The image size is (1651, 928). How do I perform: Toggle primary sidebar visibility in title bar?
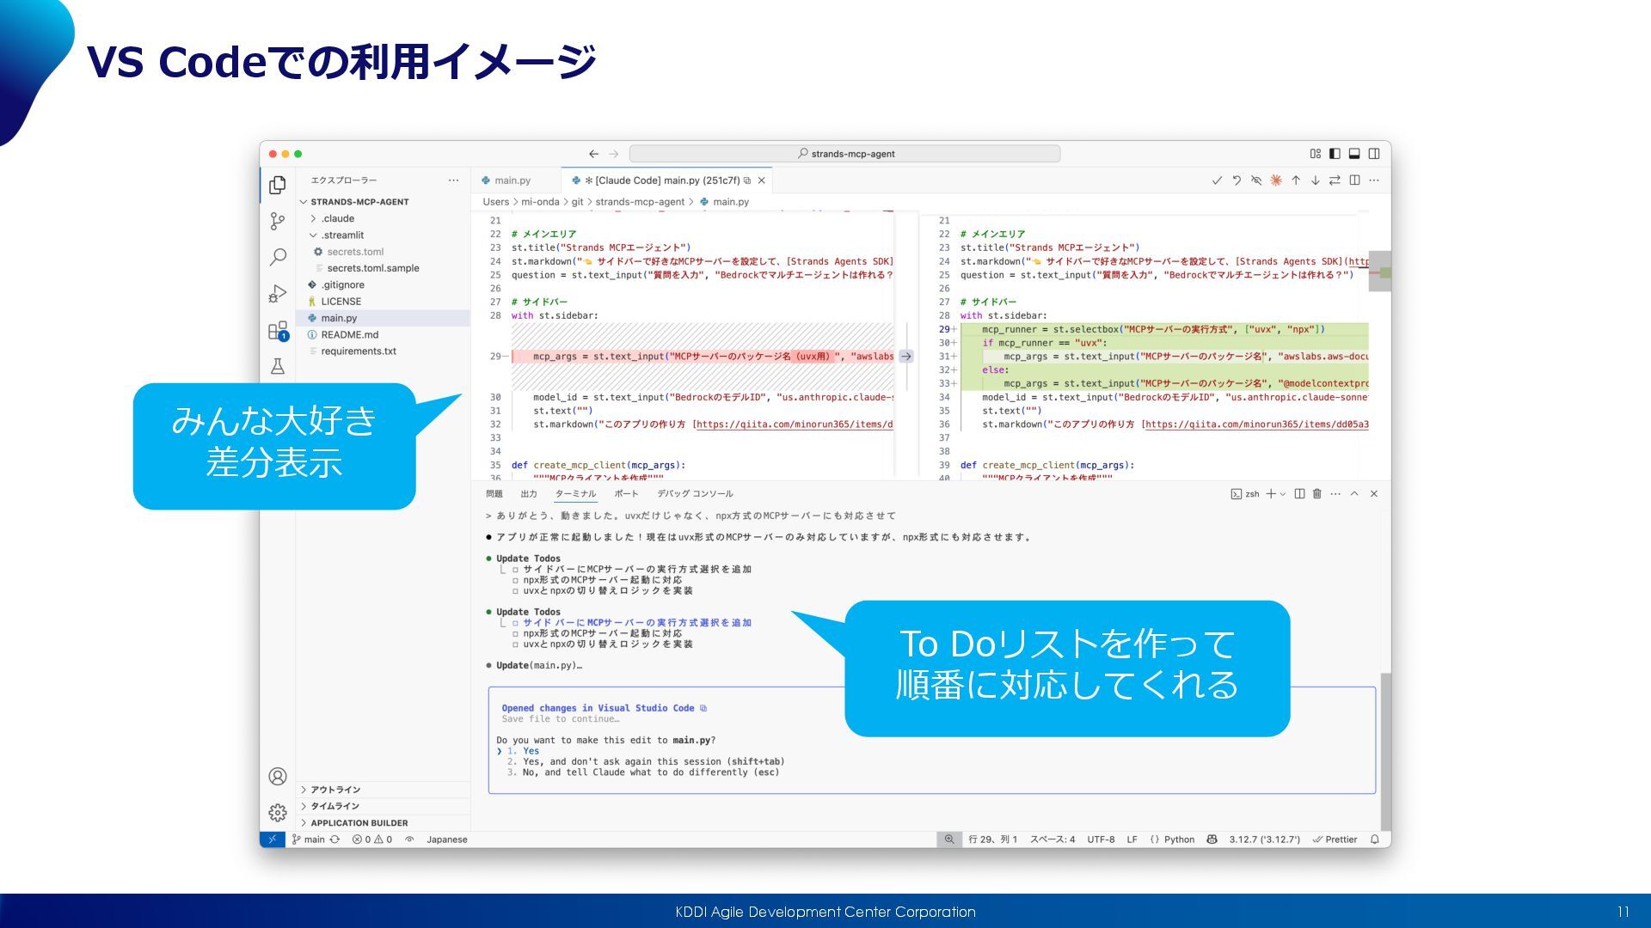tap(1335, 154)
